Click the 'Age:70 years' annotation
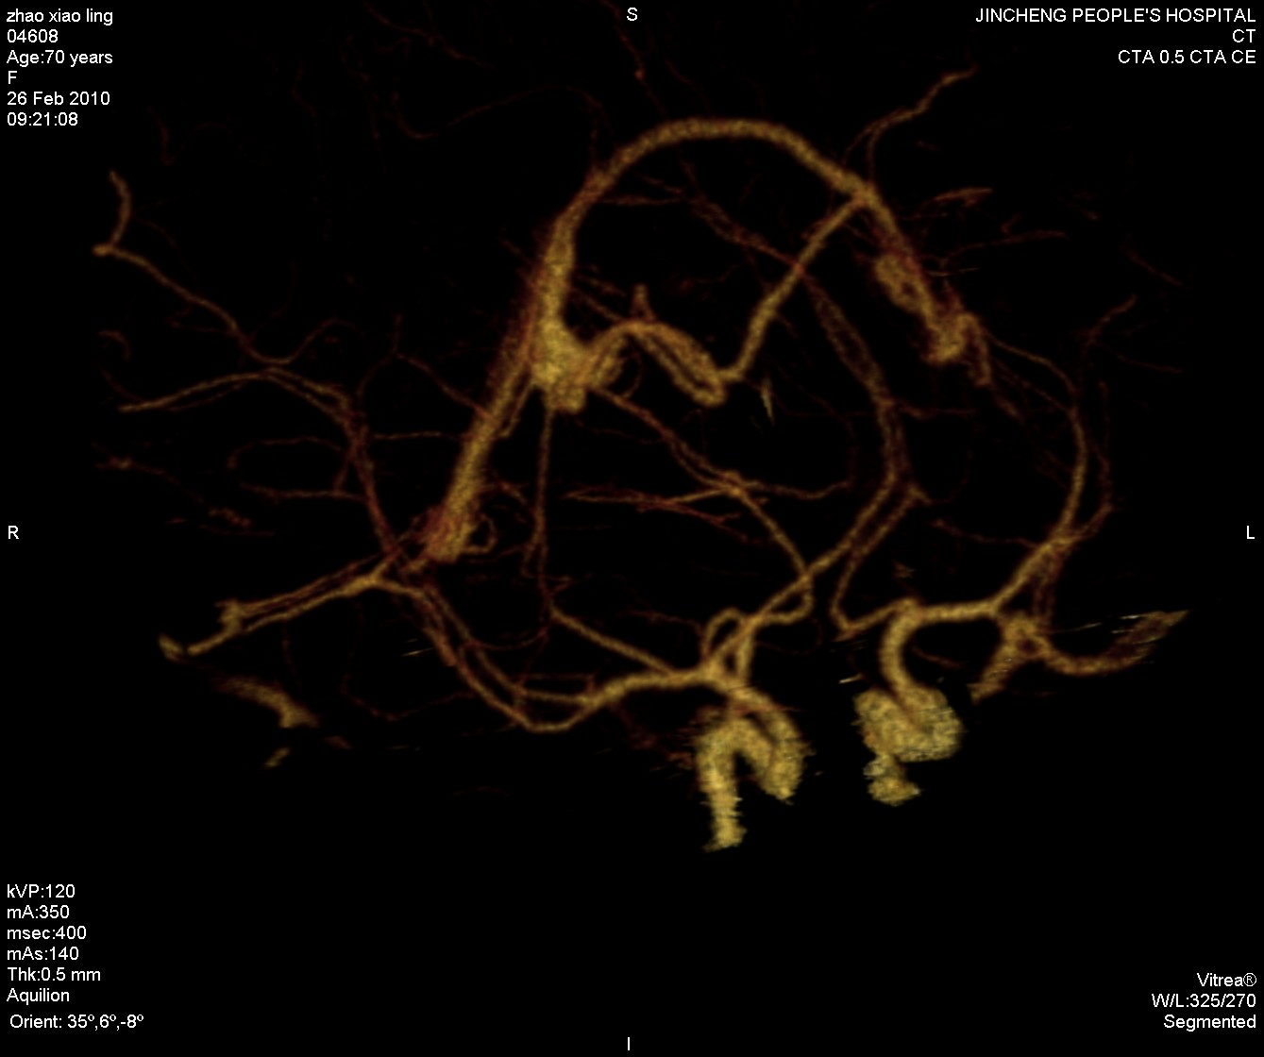Viewport: 1264px width, 1057px height. (x=59, y=58)
